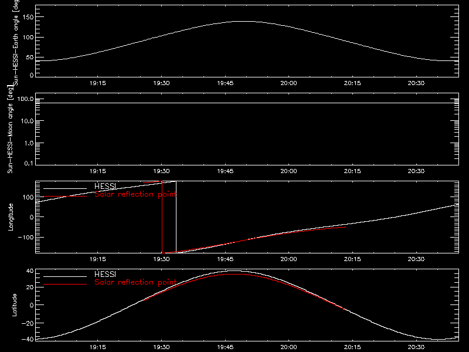
Task: Click the 1.0 tick on Moon angle axis
Action: tap(29, 143)
